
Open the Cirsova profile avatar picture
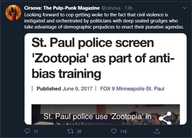tap(13, 12)
